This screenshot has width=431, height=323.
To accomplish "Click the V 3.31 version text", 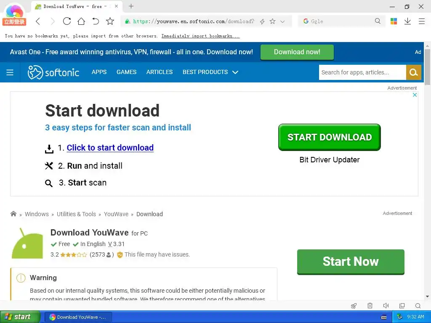I will point(116,244).
